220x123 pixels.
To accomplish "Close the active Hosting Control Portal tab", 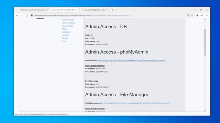I will coord(77,10).
